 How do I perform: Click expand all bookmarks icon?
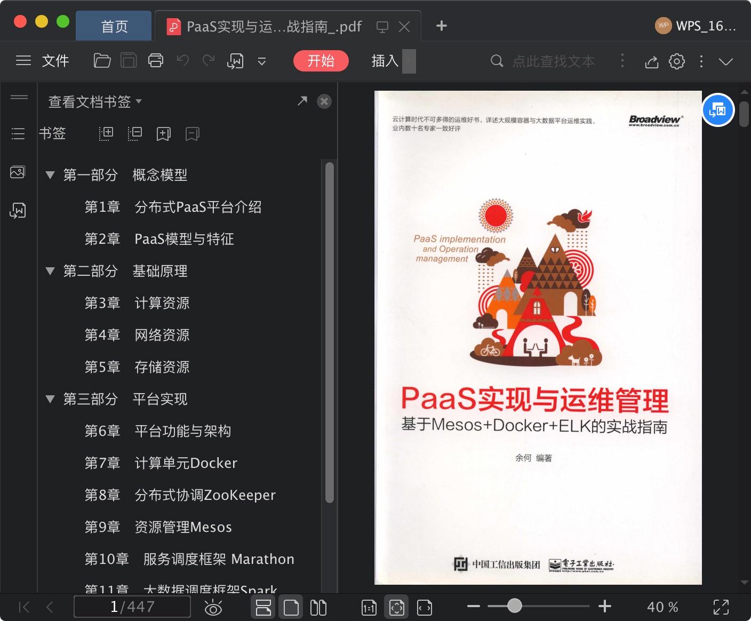(x=106, y=133)
